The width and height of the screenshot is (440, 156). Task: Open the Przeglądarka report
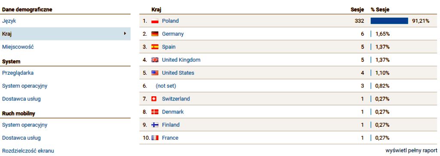coord(18,73)
